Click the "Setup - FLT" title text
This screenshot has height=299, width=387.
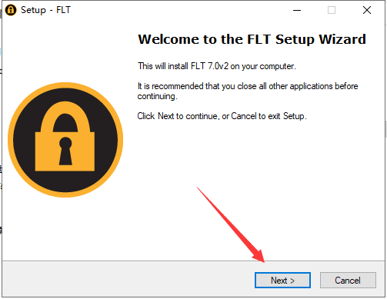[45, 10]
